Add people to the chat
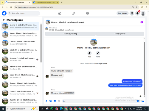Viewport: 149px width, 111px height. pyautogui.click(x=89, y=53)
